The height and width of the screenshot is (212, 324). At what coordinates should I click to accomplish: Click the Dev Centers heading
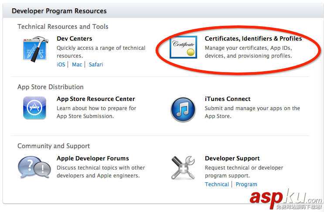click(x=75, y=38)
